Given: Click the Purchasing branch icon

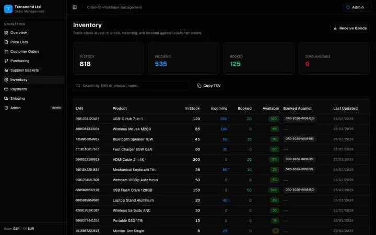Looking at the screenshot, I should coord(6,61).
